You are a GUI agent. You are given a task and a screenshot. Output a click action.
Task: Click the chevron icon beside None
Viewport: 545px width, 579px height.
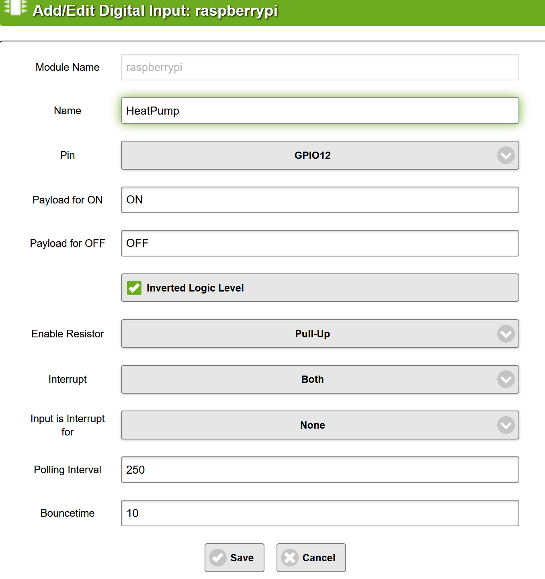(x=506, y=425)
